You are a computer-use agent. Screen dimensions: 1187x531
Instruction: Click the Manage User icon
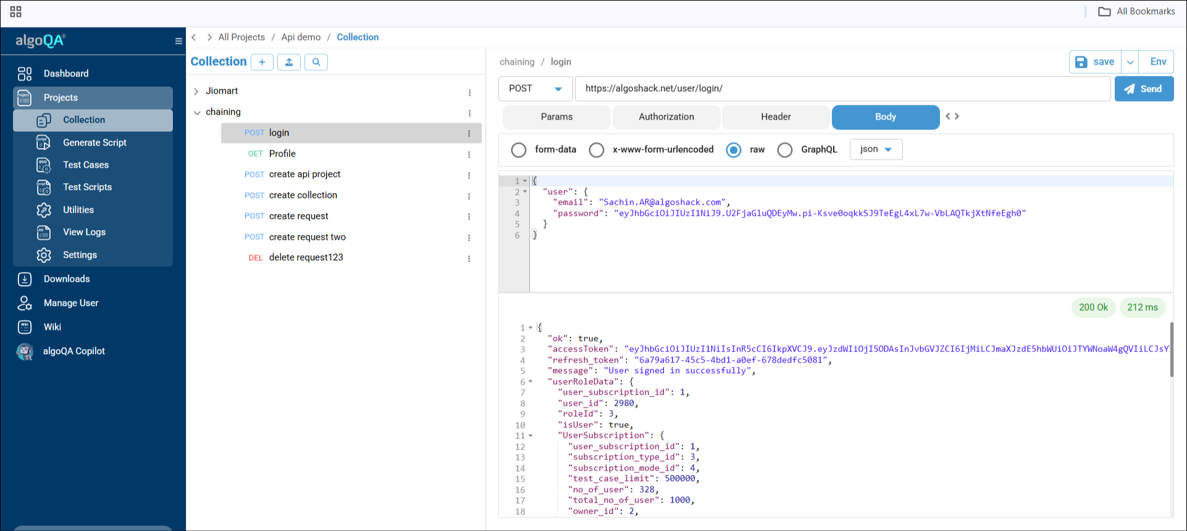point(25,303)
